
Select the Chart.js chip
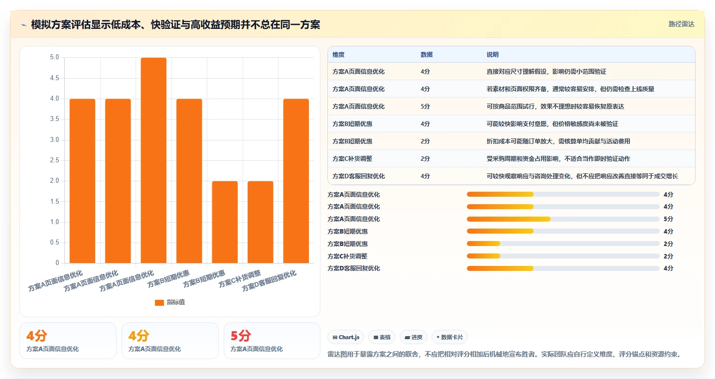tap(345, 337)
